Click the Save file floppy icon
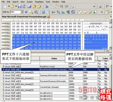113x102 pixels. [20, 6]
